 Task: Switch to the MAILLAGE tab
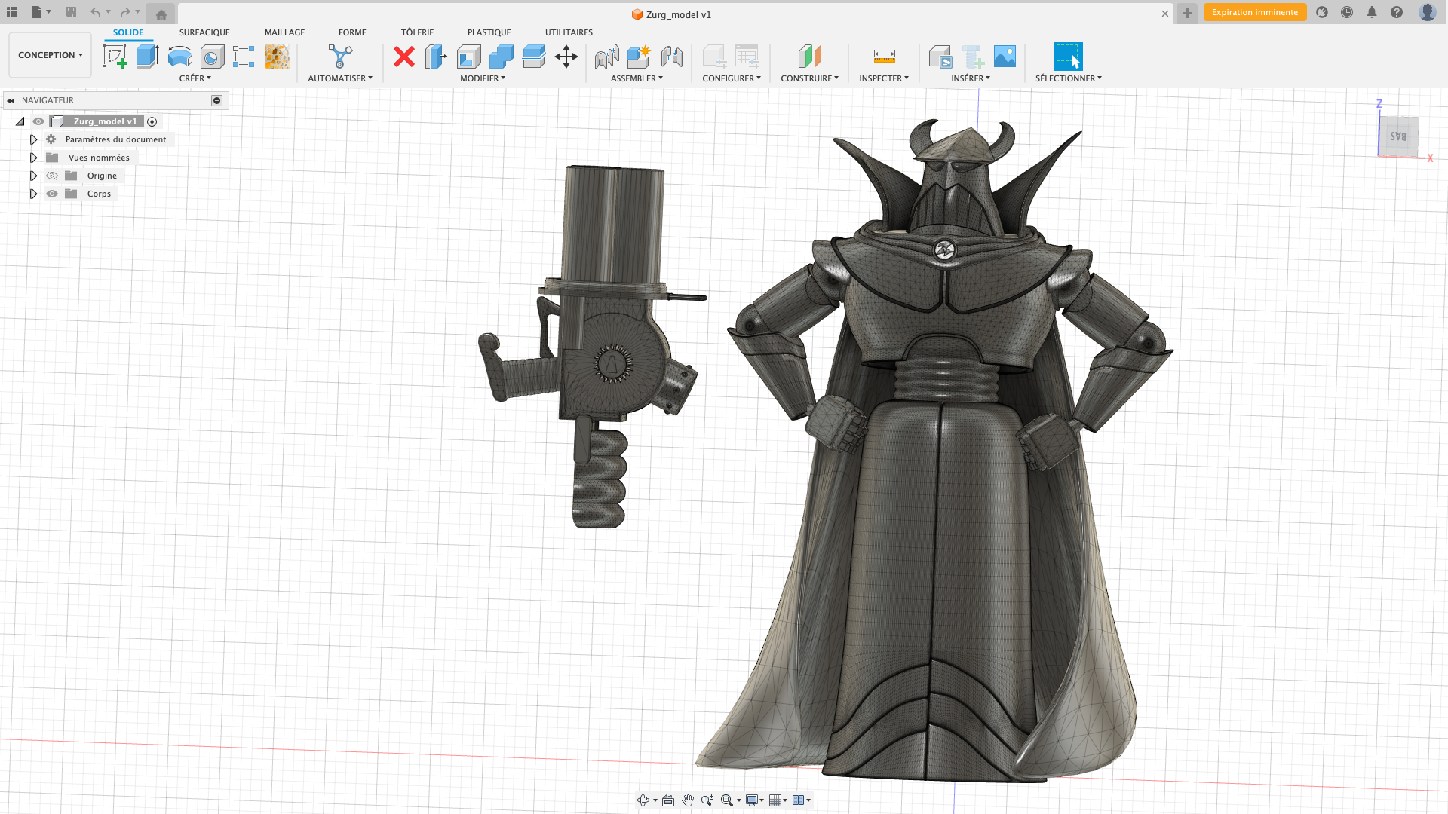coord(284,32)
